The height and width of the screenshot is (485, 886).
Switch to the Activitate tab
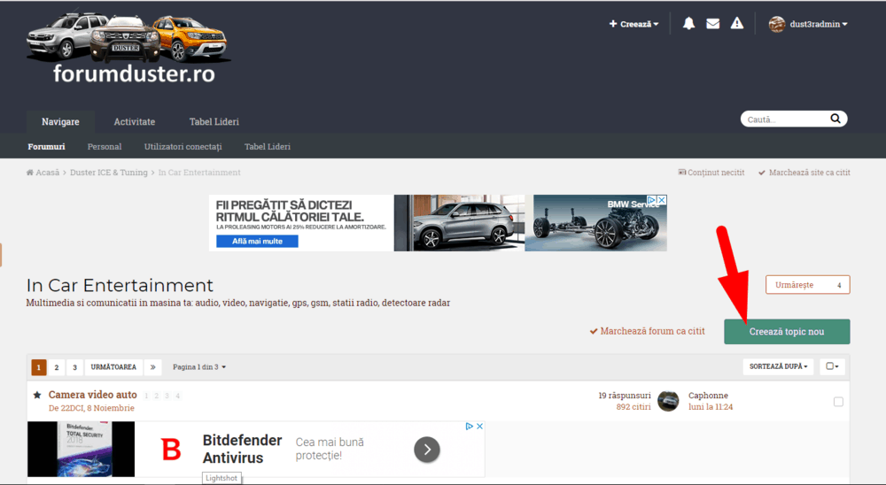tap(134, 121)
